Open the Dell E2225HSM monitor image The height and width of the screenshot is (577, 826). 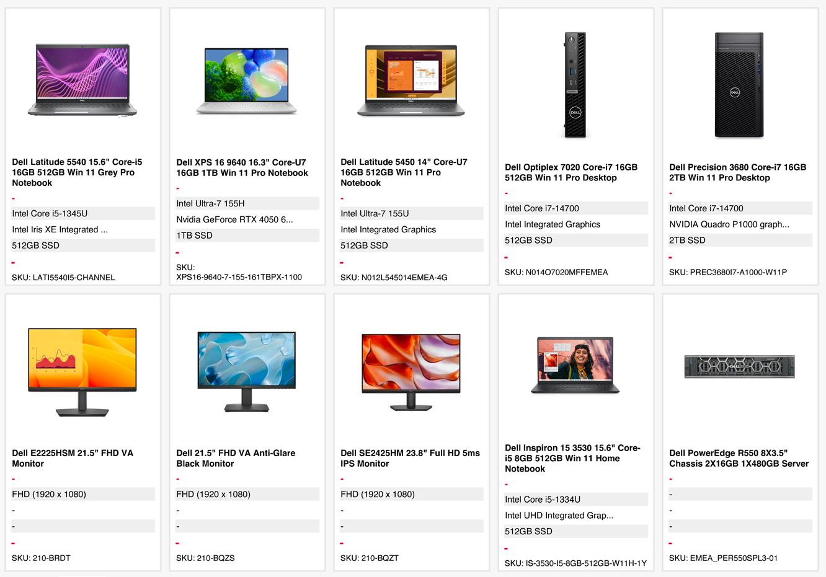pyautogui.click(x=82, y=372)
